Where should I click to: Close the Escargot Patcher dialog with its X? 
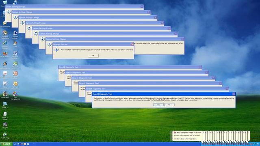(132, 44)
